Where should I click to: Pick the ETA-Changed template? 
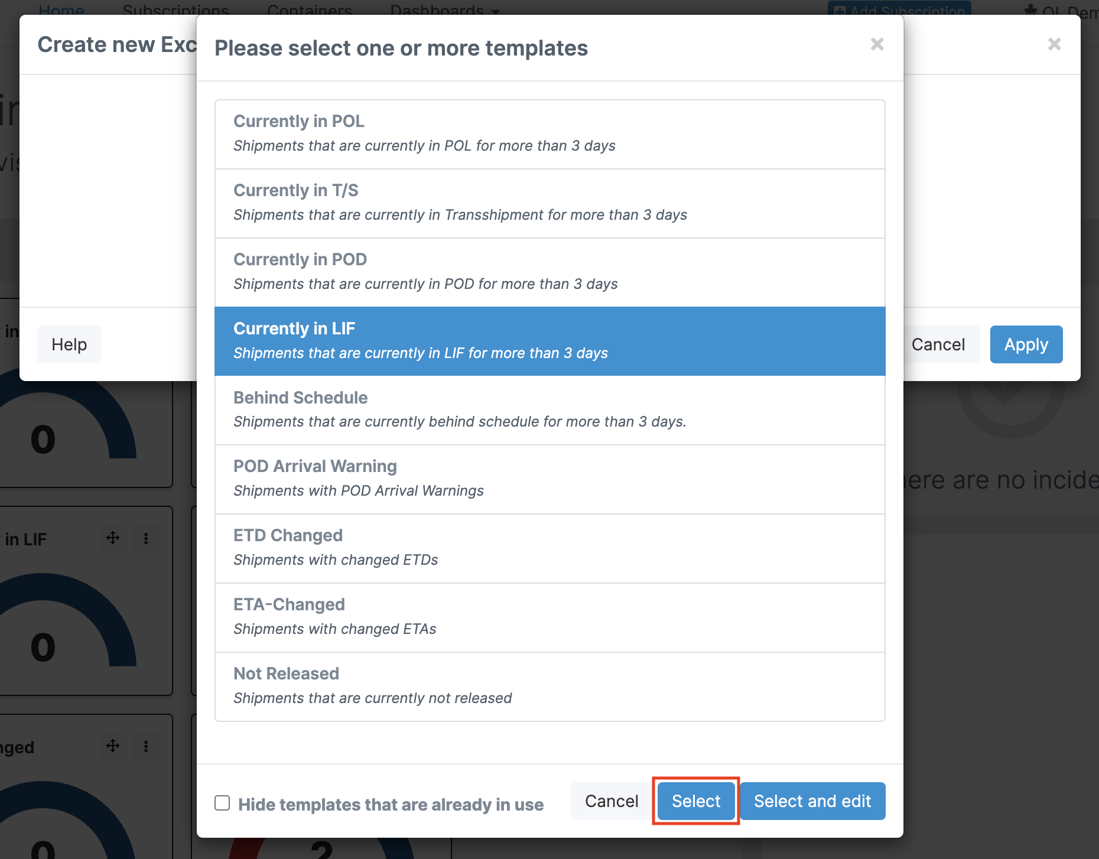(550, 617)
